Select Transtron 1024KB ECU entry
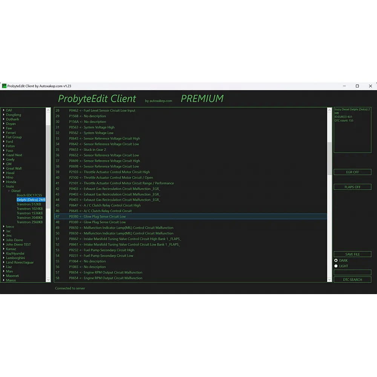The width and height of the screenshot is (377, 377). point(29,208)
